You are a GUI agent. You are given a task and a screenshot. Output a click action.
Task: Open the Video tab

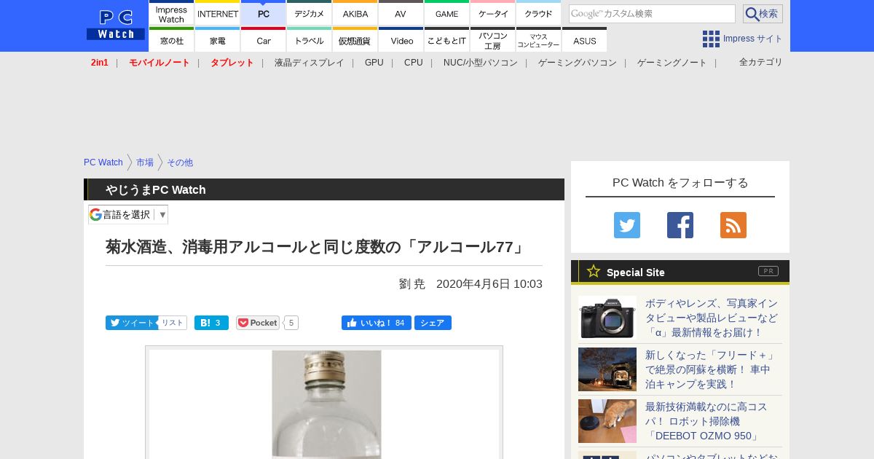tap(401, 40)
